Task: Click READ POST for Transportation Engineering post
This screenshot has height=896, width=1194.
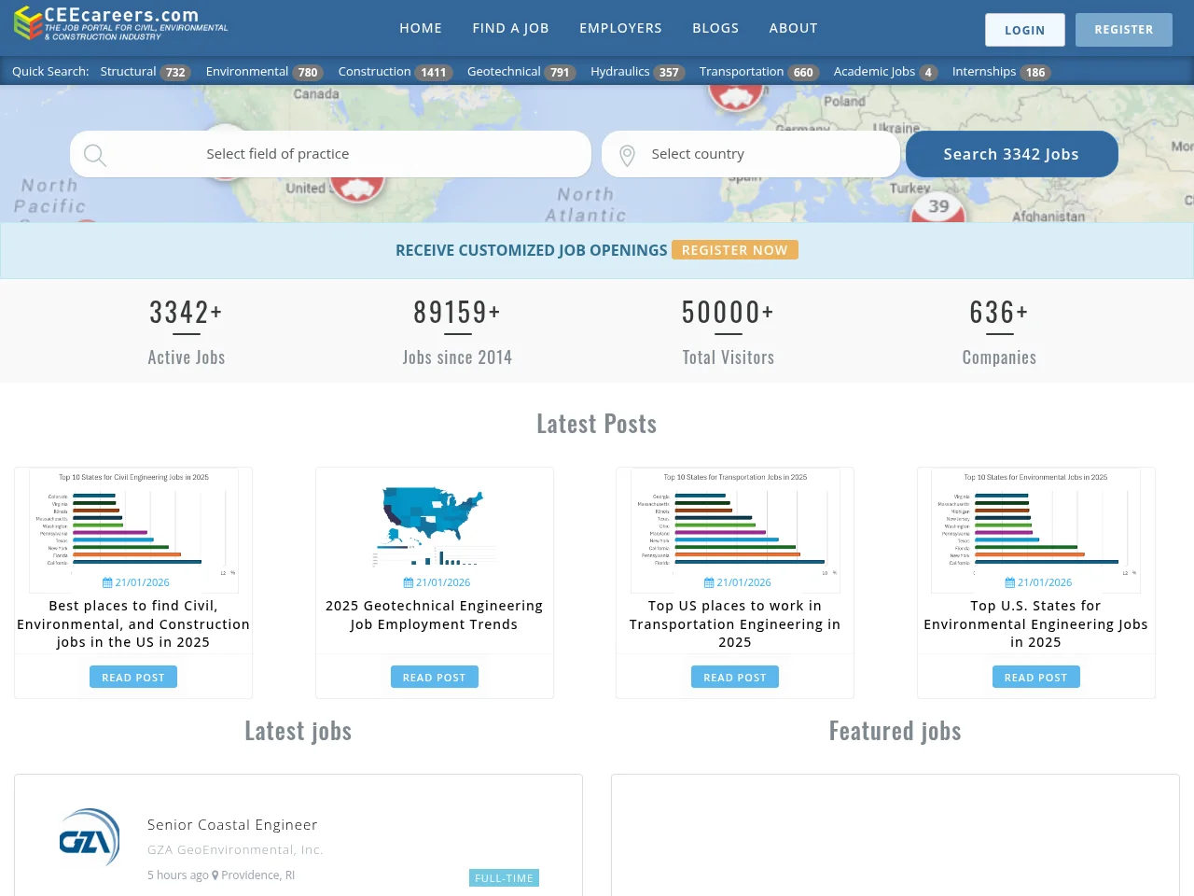Action: tap(735, 677)
